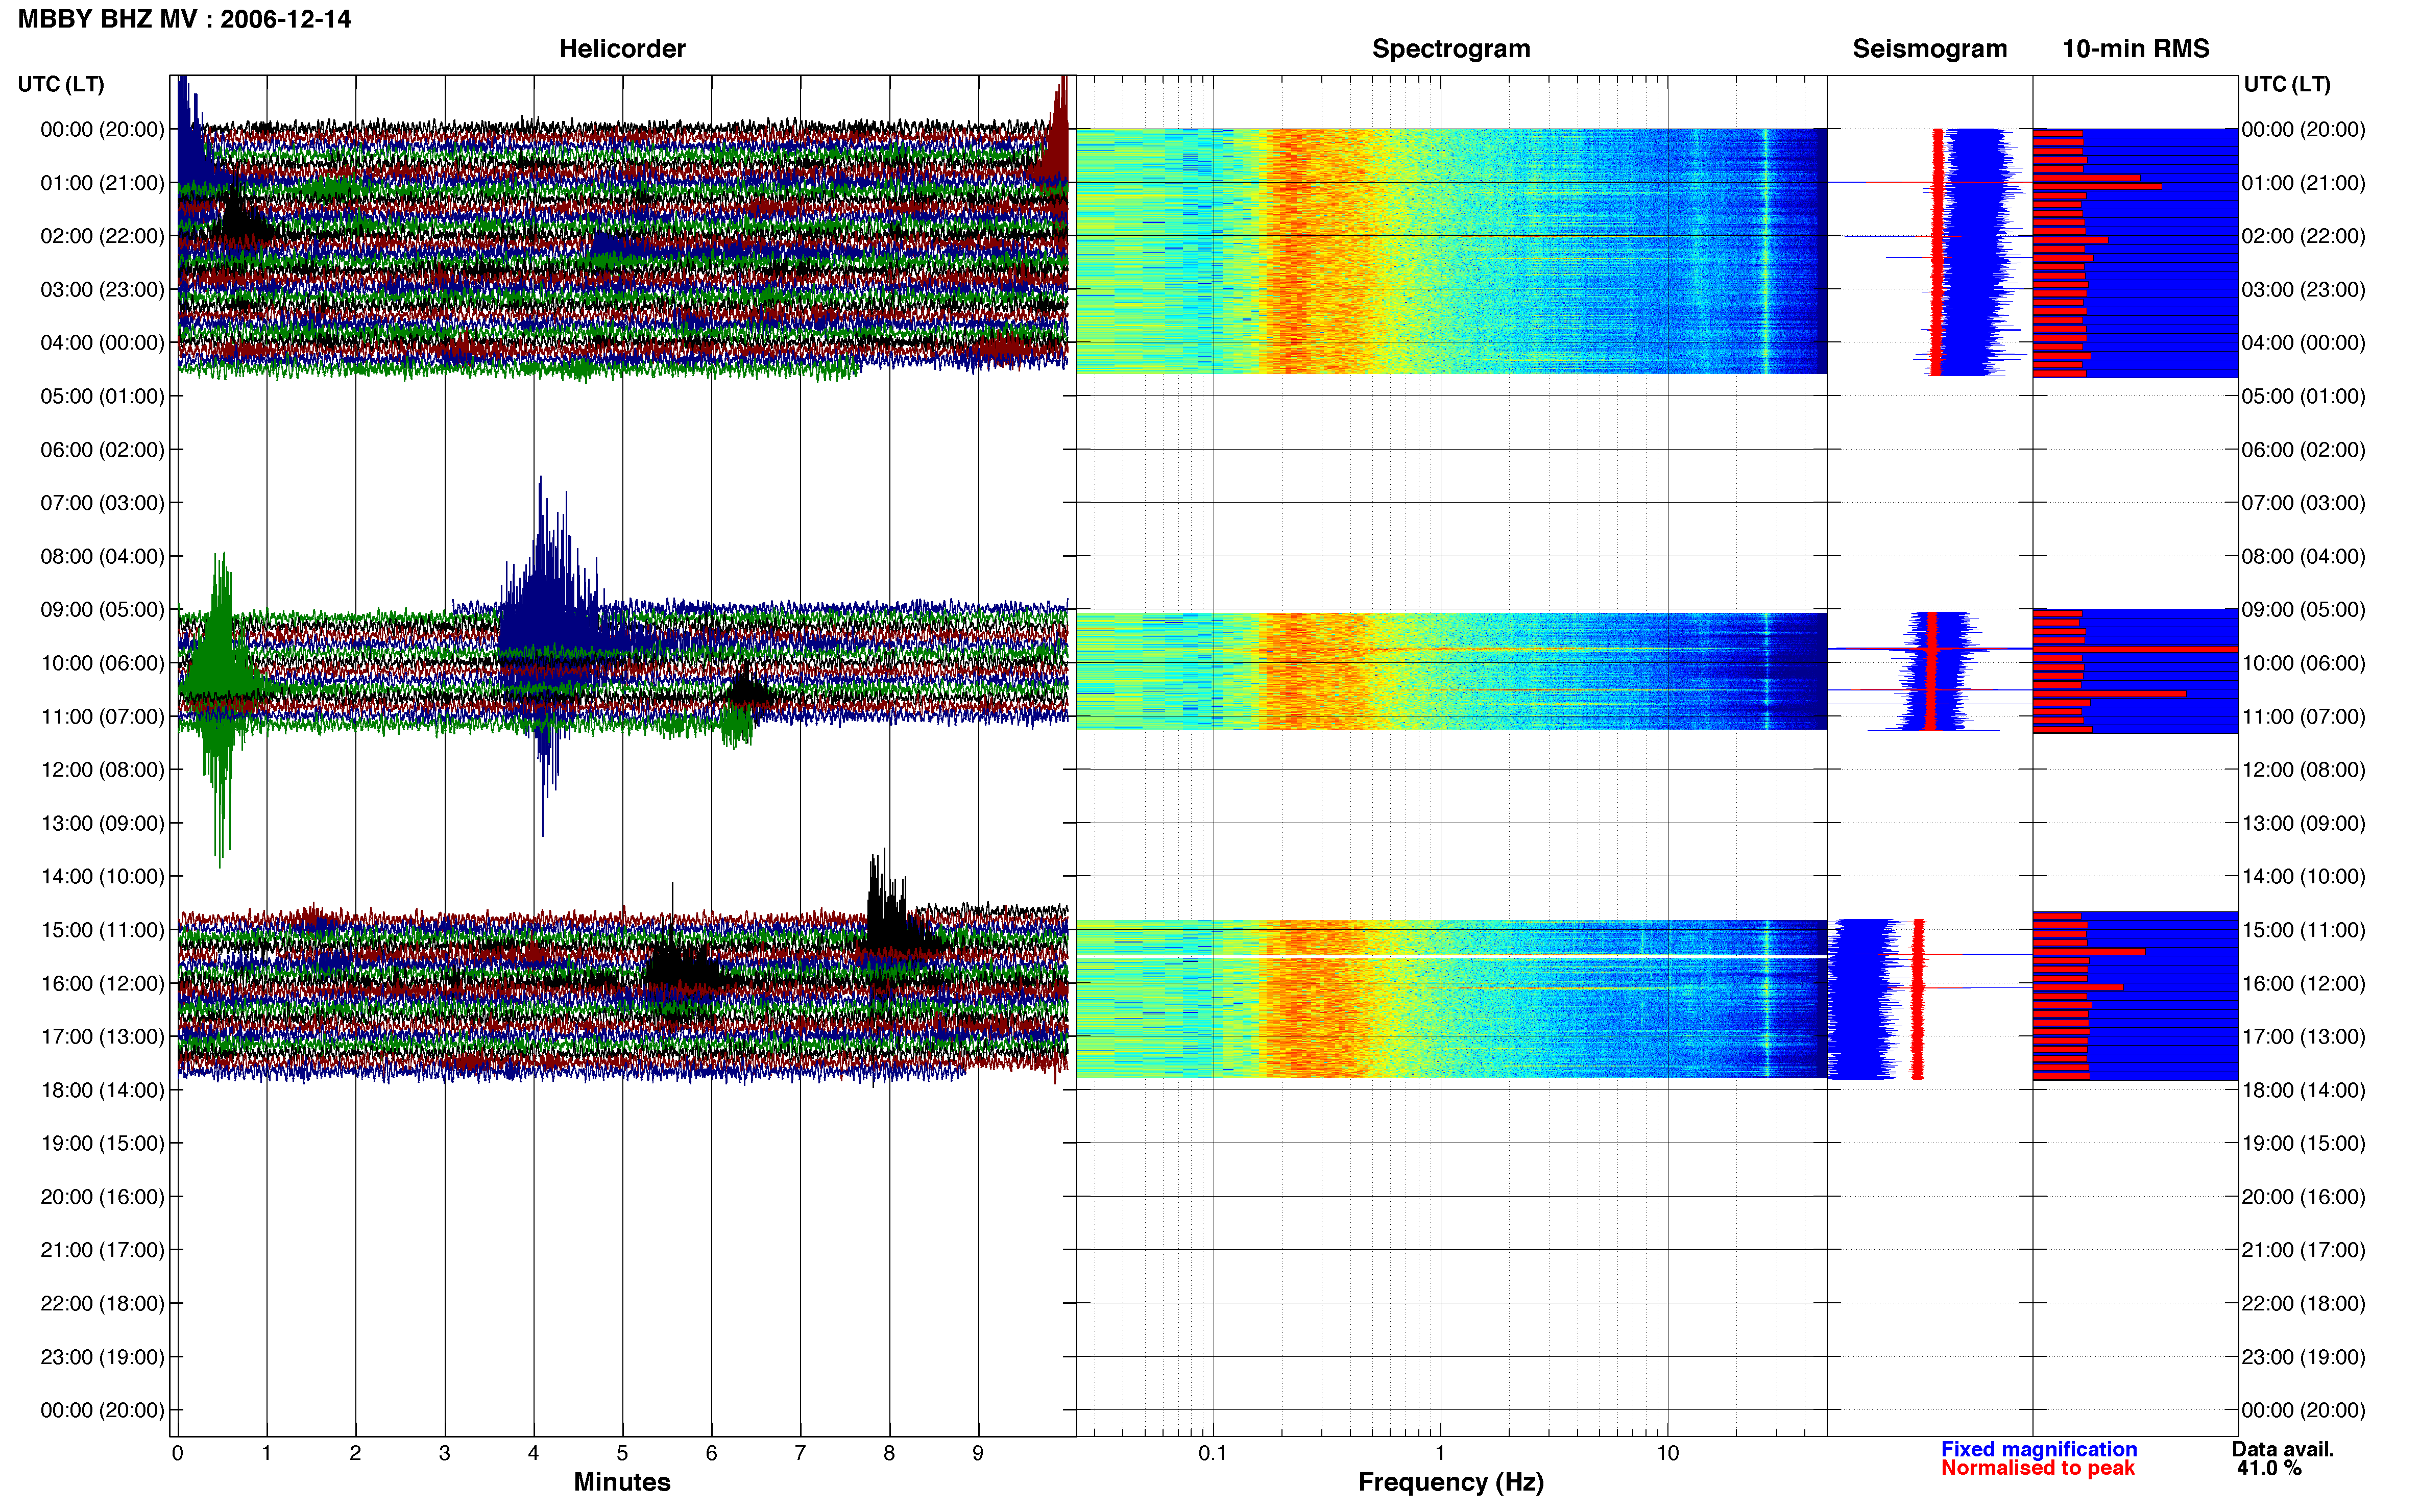Click left axis label "03:00 (23:00)"
The height and width of the screenshot is (1512, 2420).
(x=102, y=290)
